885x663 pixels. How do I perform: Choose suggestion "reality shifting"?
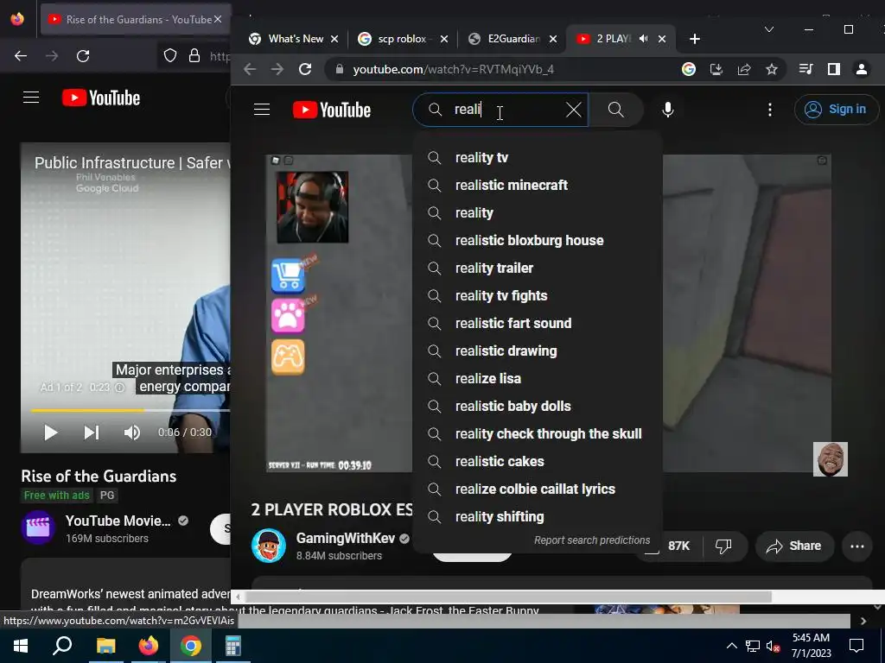tap(538, 516)
